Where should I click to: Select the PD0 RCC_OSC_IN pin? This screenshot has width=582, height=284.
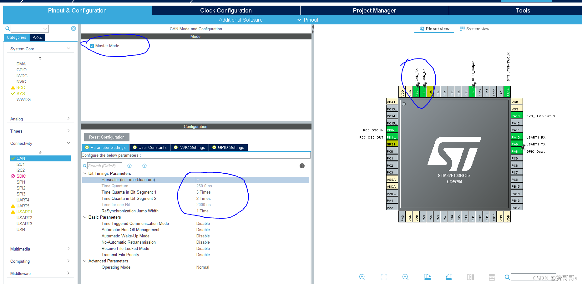(392, 130)
